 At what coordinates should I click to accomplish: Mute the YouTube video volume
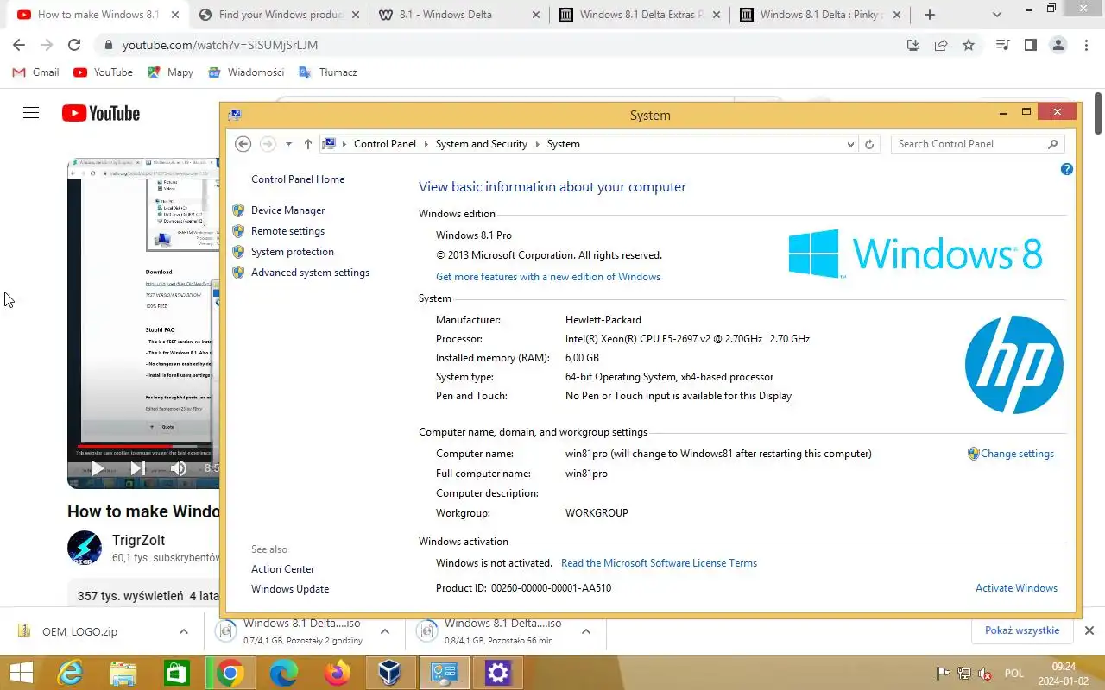pyautogui.click(x=178, y=468)
